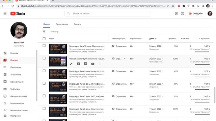216x121 pixels.
Task: Select checkbox for Java 9 день video
Action: [44, 71]
